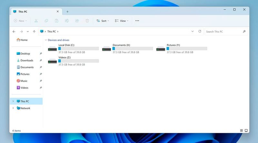Unpin Music using its pin icon
This screenshot has height=143, width=258.
point(41,81)
